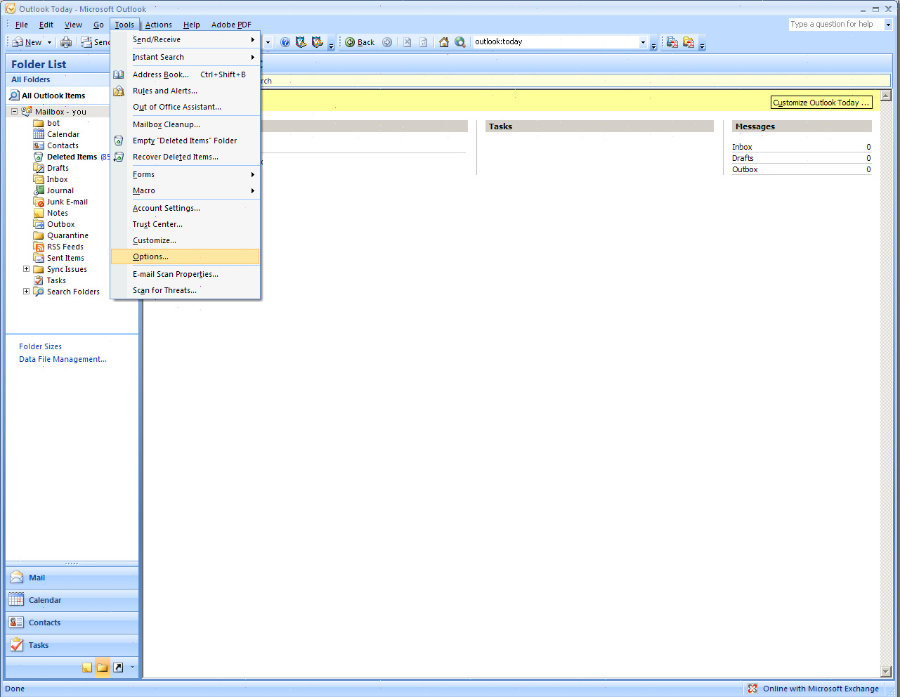The width and height of the screenshot is (900, 697).
Task: Open the outlook:today address dropdown
Action: pyautogui.click(x=643, y=42)
